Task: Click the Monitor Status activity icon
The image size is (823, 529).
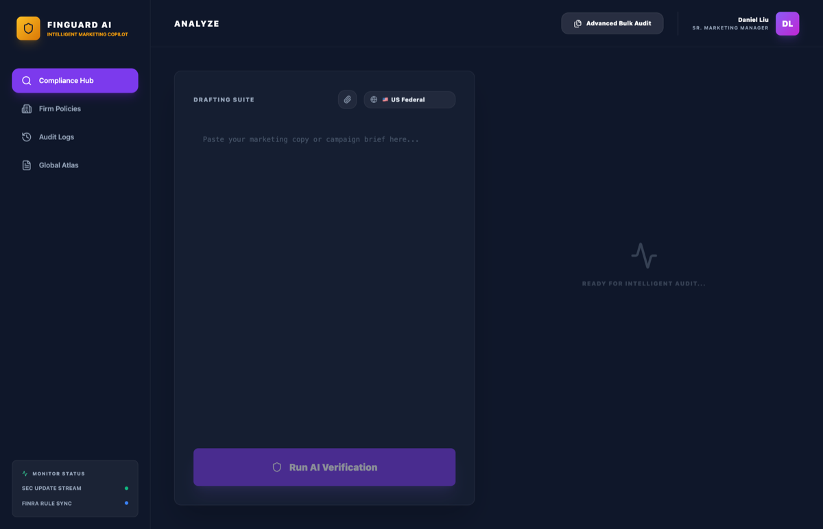Action: 25,473
